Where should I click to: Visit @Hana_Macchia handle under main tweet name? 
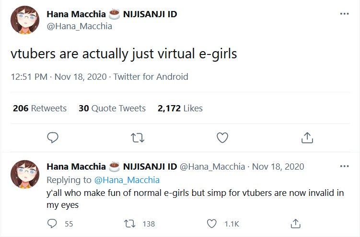(80, 26)
